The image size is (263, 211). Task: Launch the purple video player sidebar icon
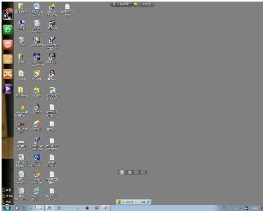click(8, 89)
